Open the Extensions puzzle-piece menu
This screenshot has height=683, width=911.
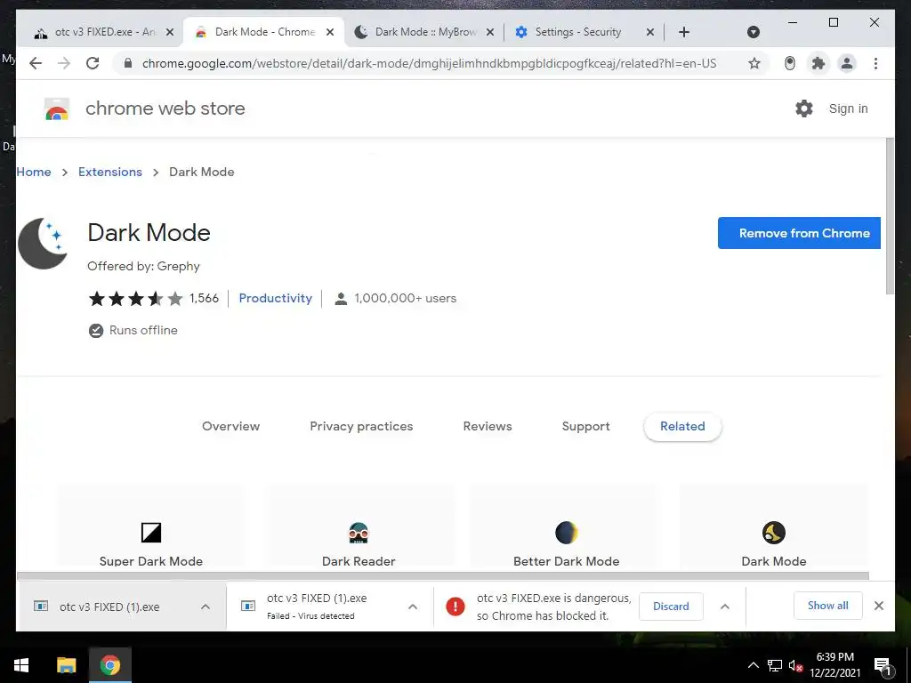[x=818, y=63]
